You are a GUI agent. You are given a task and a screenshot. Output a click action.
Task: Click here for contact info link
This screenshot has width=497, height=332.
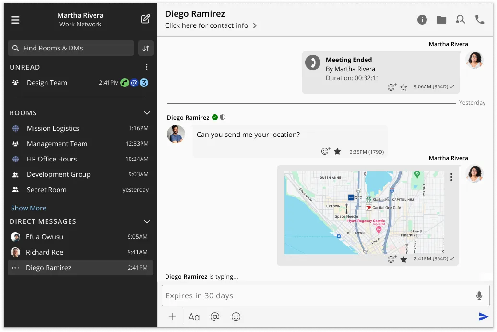click(211, 25)
